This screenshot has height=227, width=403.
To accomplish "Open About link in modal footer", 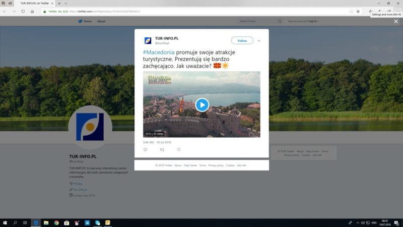I will click(x=178, y=165).
